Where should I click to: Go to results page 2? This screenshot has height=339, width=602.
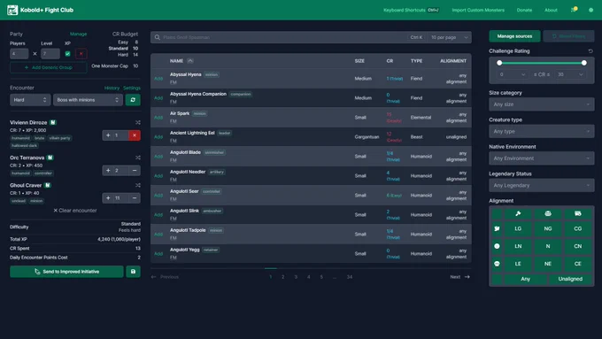click(x=283, y=277)
